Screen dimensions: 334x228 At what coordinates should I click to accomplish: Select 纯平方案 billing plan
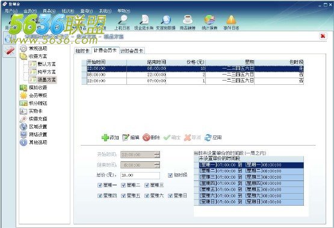[x=42, y=72]
